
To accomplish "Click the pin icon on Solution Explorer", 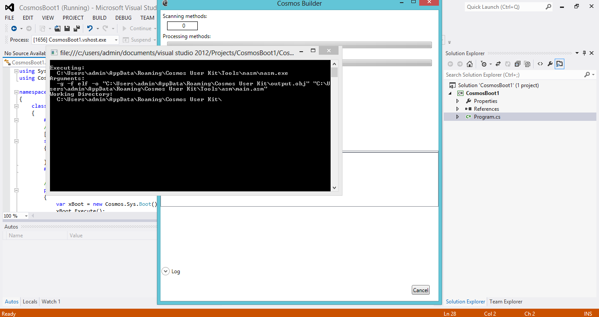I will 584,53.
